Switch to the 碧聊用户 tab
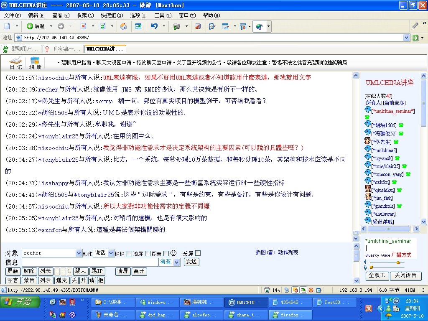The width and height of the screenshot is (428, 321). [x=22, y=49]
